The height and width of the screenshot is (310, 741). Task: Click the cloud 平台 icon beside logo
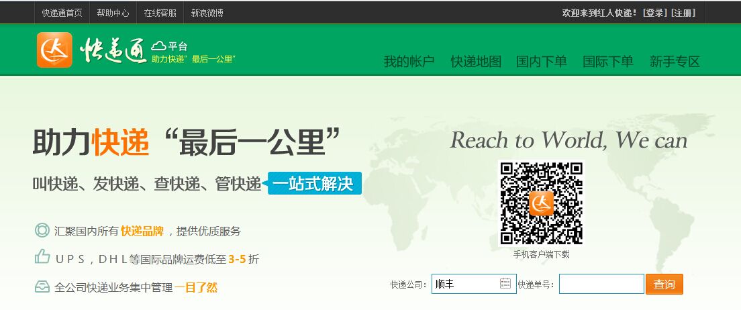(159, 46)
